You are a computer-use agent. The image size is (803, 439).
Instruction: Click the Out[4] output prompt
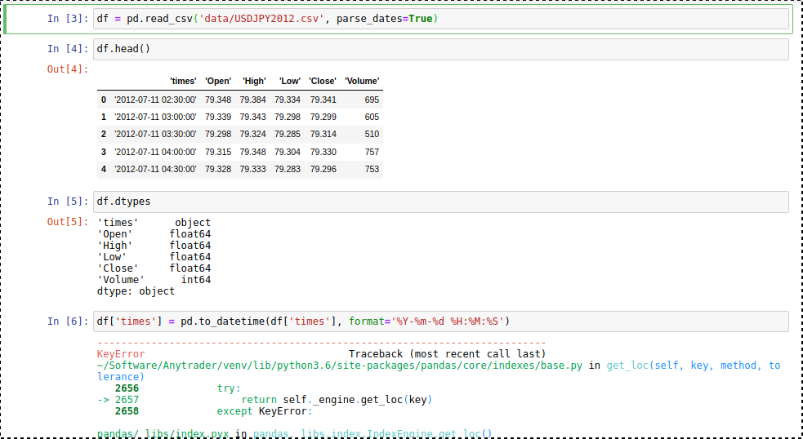(x=68, y=69)
